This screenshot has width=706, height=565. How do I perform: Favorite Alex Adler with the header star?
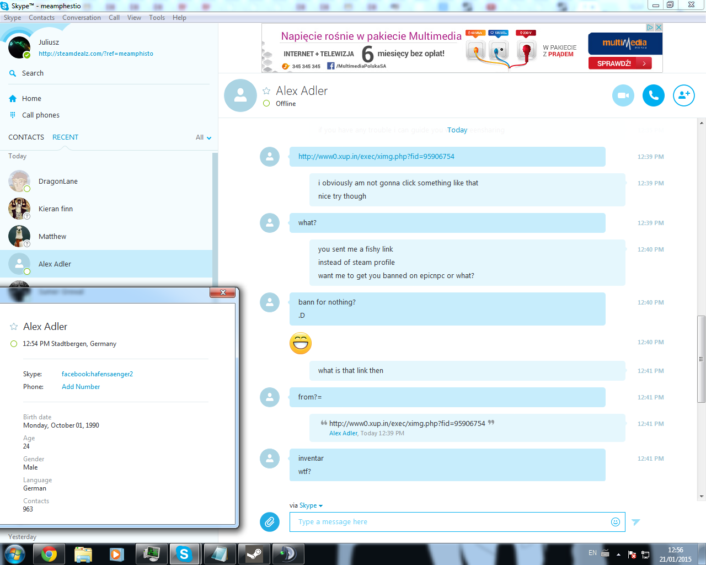[266, 91]
